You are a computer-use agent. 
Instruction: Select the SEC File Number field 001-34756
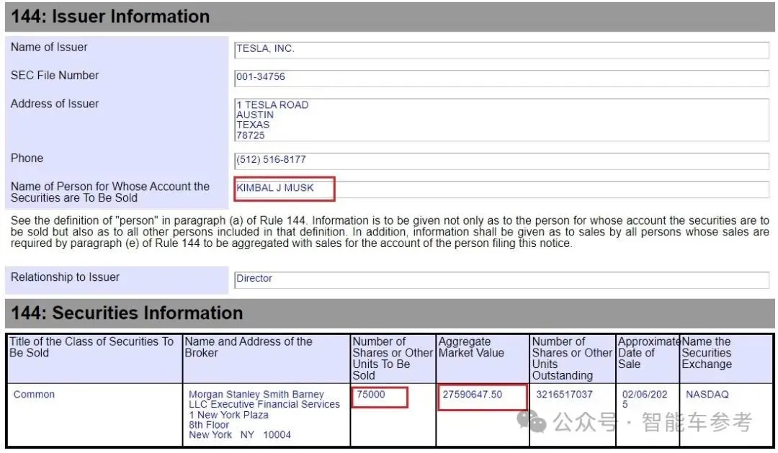[501, 79]
